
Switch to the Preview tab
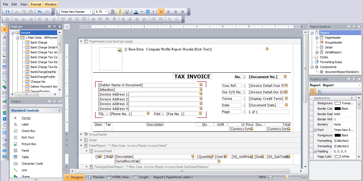96,177
